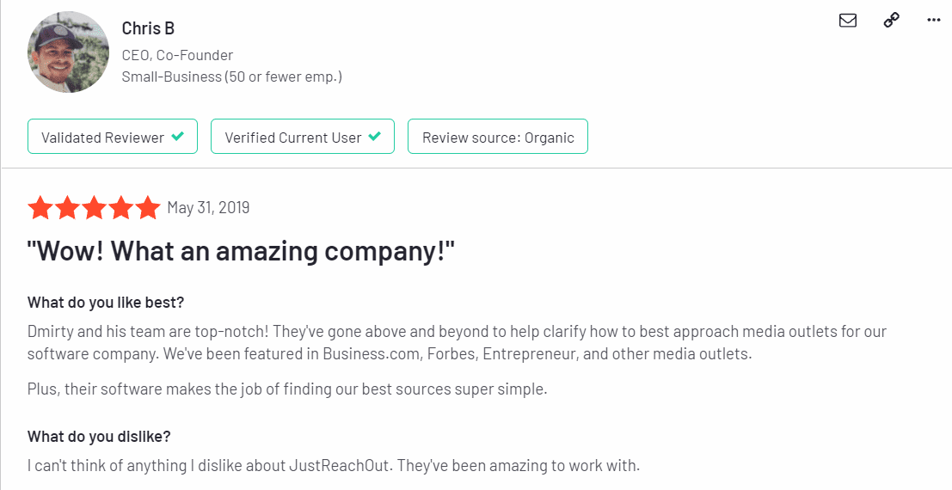Image resolution: width=952 pixels, height=490 pixels.
Task: Click the "What do you like best?" heading
Action: (106, 303)
